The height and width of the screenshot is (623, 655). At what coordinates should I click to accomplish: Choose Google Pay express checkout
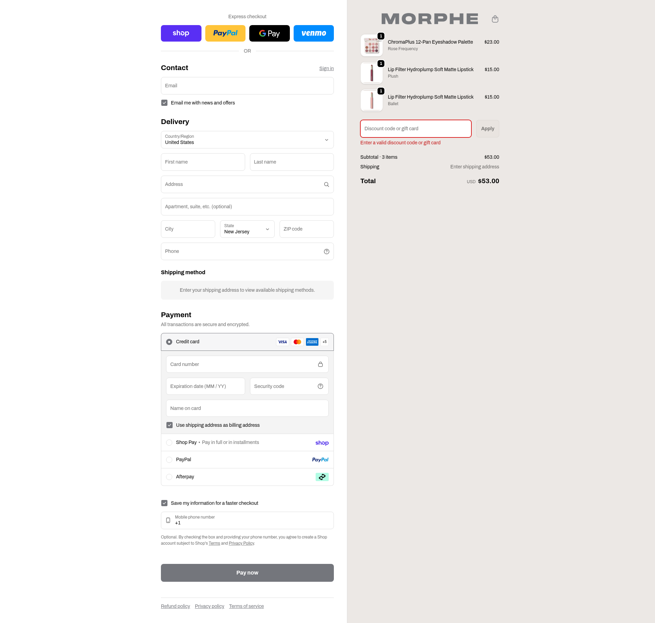[269, 33]
